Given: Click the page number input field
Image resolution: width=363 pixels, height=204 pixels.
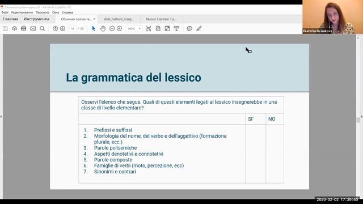Looking at the screenshot, I should click(73, 29).
